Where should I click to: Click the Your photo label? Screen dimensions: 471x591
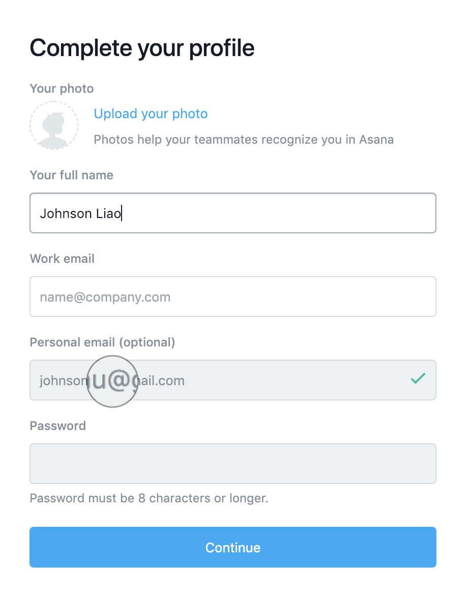coord(62,89)
